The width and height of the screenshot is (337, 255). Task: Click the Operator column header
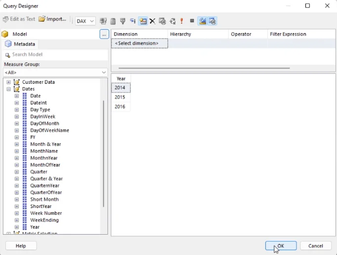[x=248, y=34]
